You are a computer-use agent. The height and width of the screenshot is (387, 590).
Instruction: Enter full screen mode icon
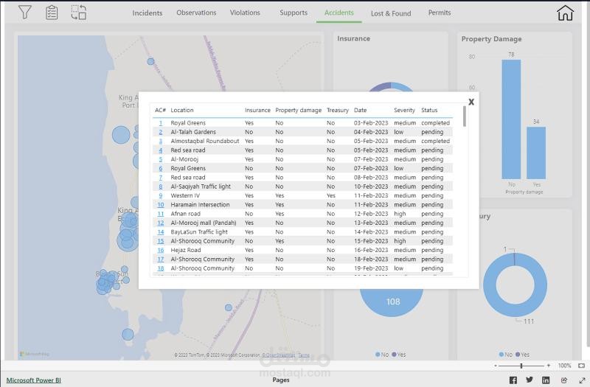pos(582,380)
